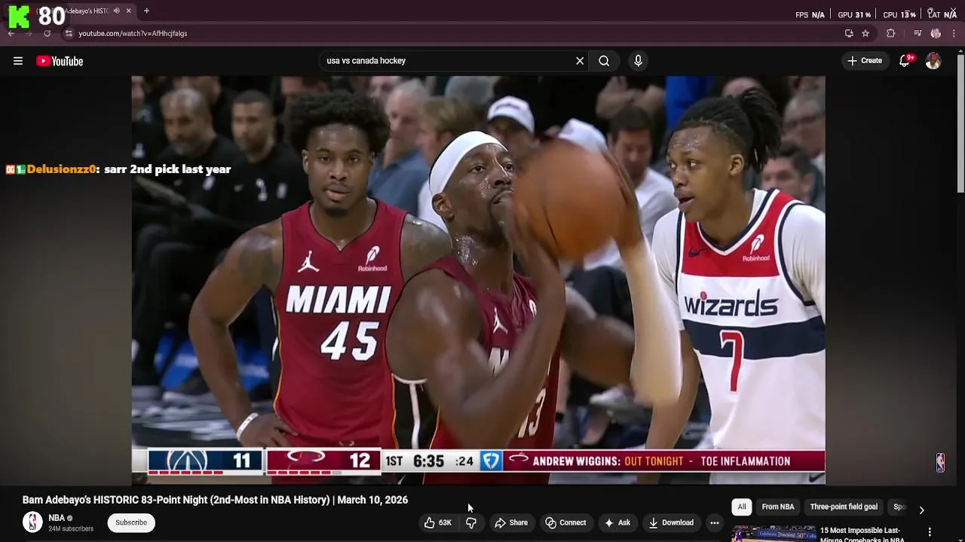Mute the tab via its speaker icon
Viewport: 965px width, 542px height.
116,11
